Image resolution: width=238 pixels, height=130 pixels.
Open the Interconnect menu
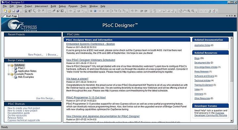41,6
